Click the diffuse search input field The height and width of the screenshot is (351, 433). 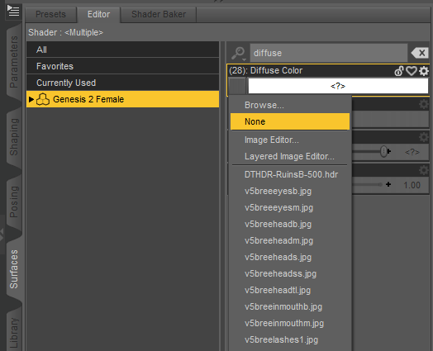[x=329, y=53]
